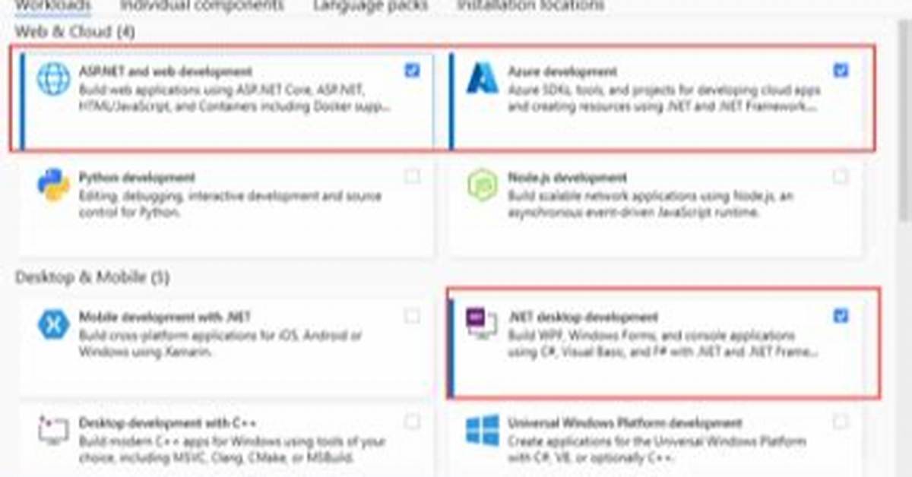Select 'Desktop development with C++' title
The image size is (912, 477).
coord(167,423)
